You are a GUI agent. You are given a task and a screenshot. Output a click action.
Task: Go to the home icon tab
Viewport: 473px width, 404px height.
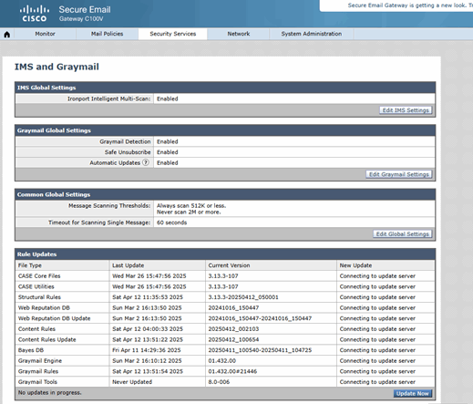7,35
